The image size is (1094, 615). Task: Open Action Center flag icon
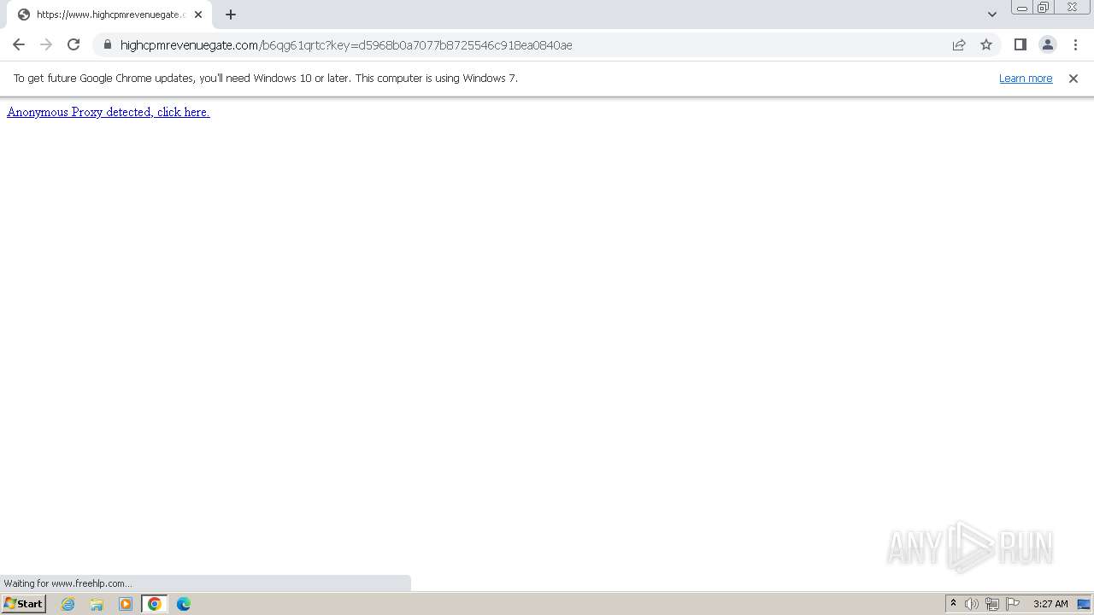click(x=1013, y=604)
